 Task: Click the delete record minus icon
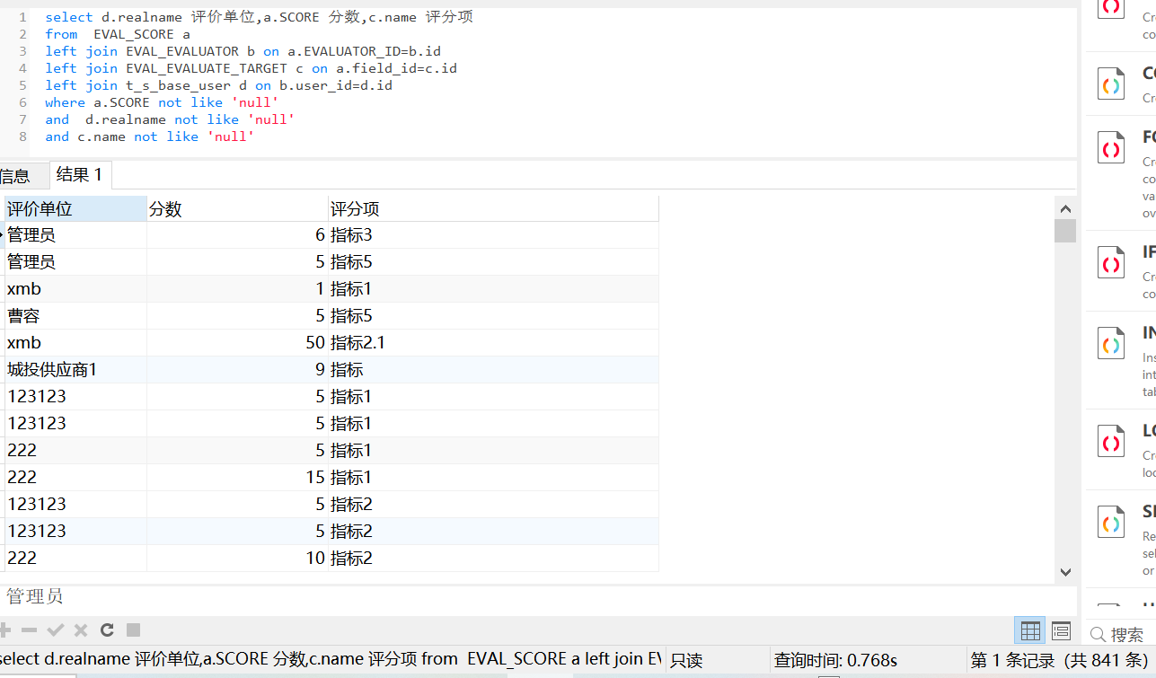[30, 630]
